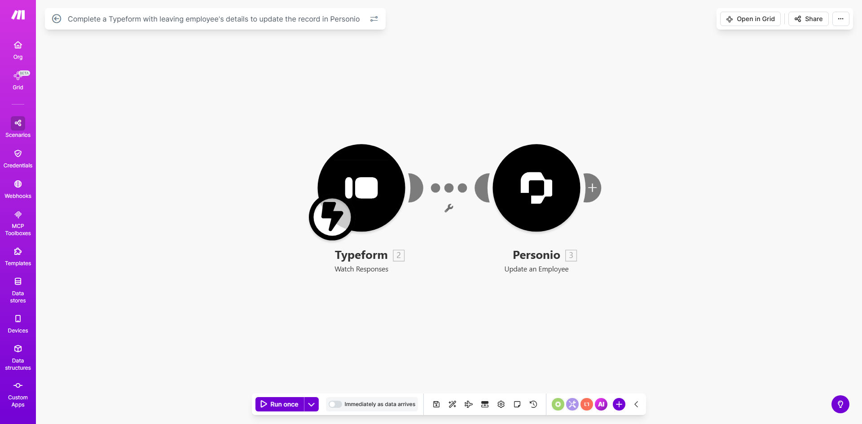Open the Org home page
The height and width of the screenshot is (424, 862).
coord(18,50)
